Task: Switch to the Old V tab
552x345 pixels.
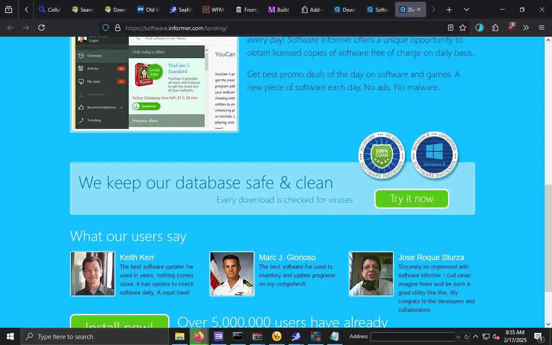Action: [x=148, y=9]
